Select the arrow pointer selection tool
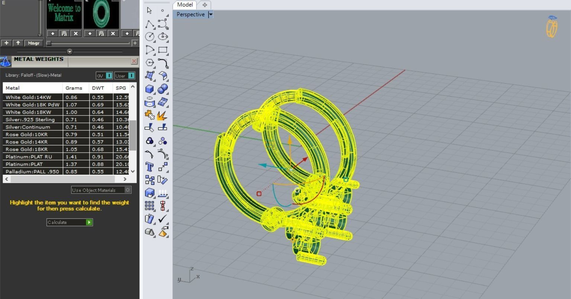Viewport: 571px width, 299px height. (150, 10)
